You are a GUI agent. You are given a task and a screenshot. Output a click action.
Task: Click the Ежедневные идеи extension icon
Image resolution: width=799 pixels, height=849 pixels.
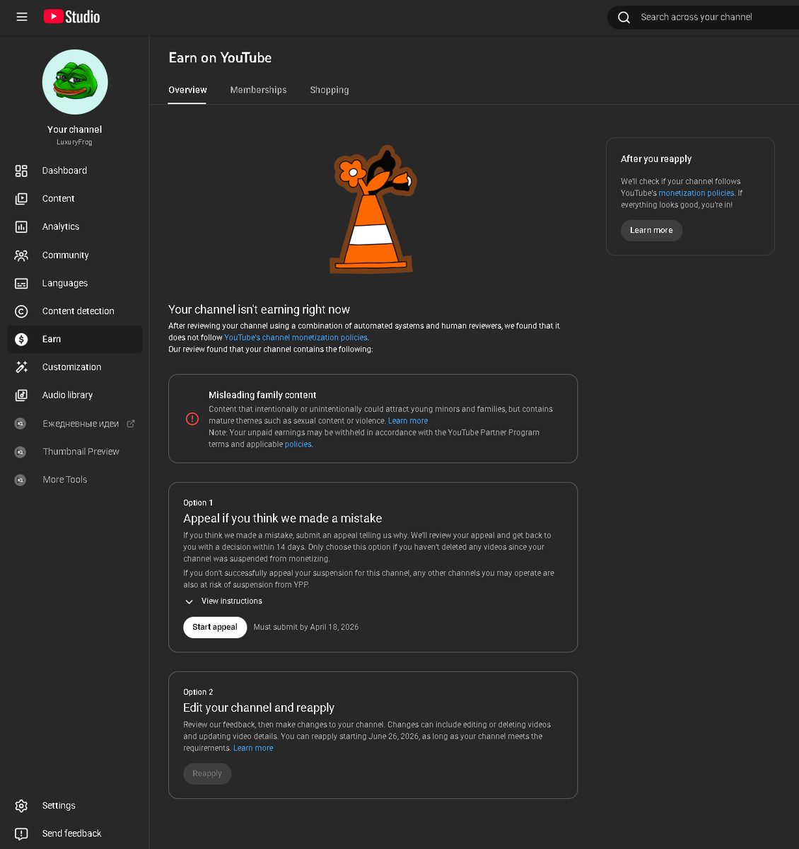(21, 424)
